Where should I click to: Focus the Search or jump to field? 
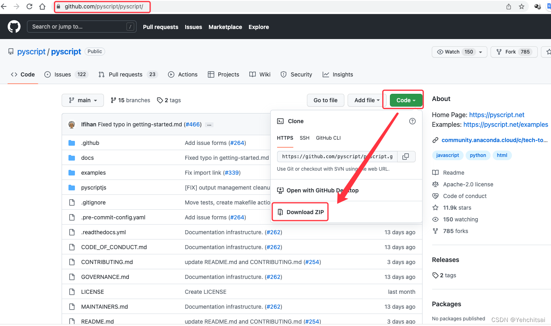(x=81, y=27)
